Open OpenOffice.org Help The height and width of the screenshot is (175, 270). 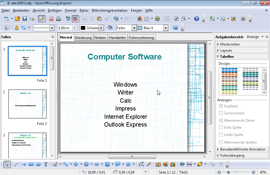[x=197, y=19]
